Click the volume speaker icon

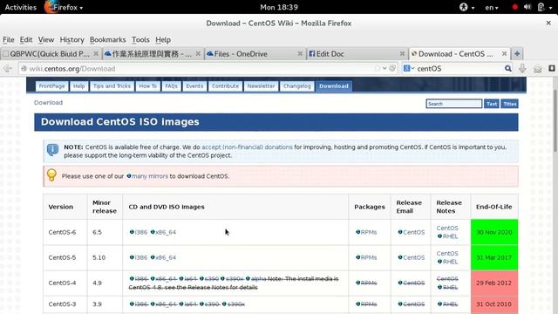527,7
